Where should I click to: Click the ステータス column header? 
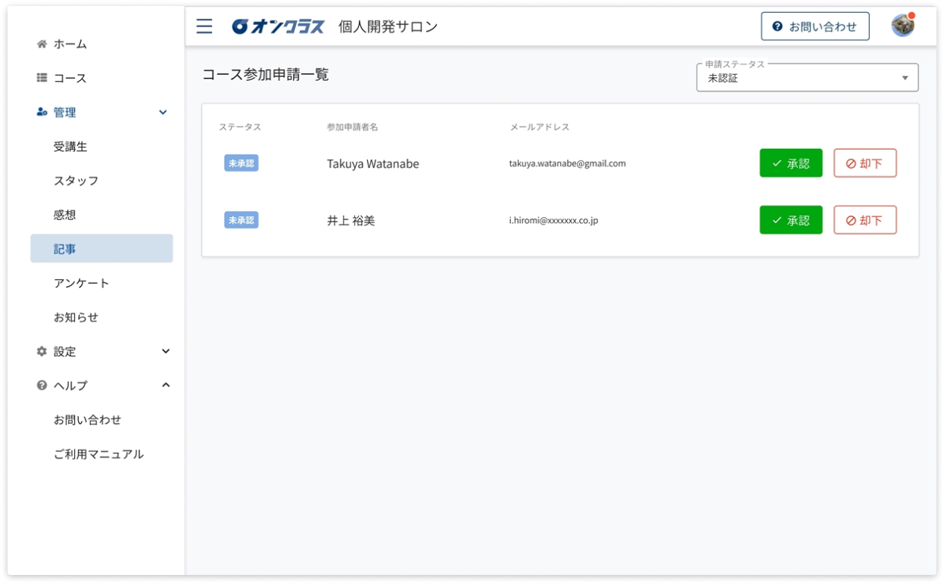coord(240,127)
